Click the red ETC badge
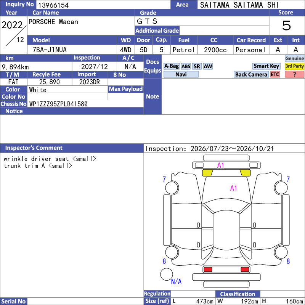Image resolution: width=305 pixels, height=305 pixels. pos(275,74)
